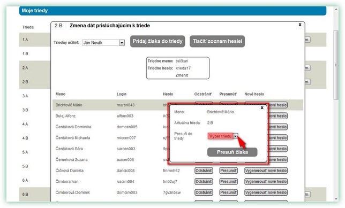The image size is (345, 208).
Task: Click student name Čentáková Michaela
Action: (x=73, y=138)
